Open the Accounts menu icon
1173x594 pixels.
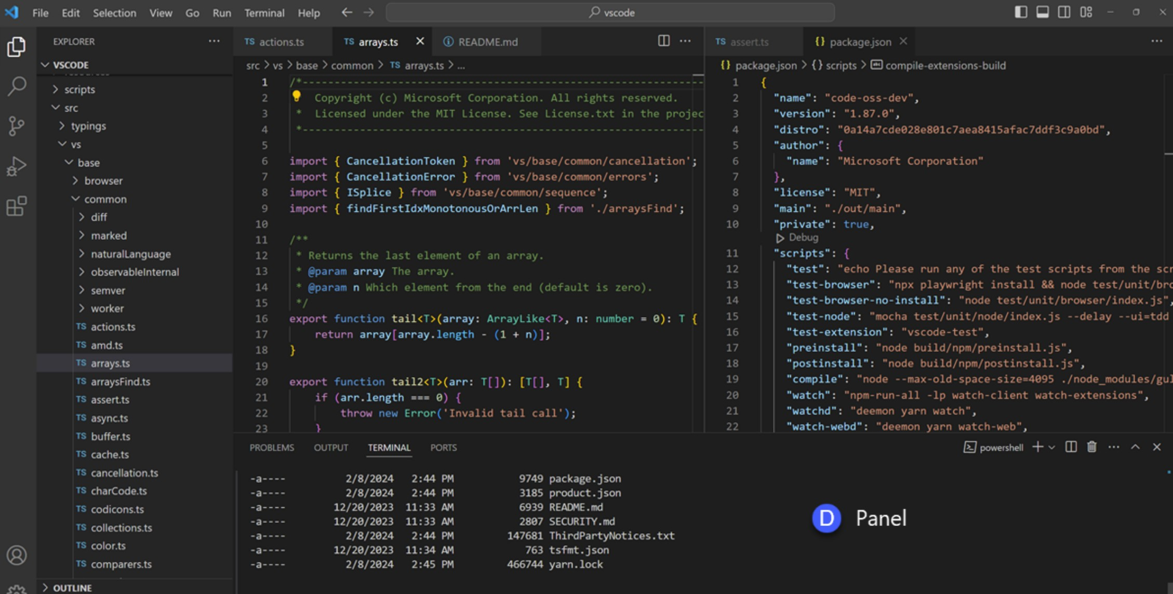tap(17, 555)
